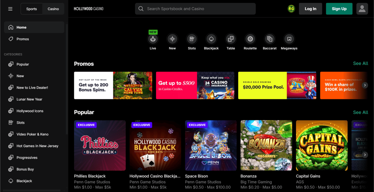Click the Home house icon in sidebar
Image resolution: width=374 pixels, height=192 pixels.
coord(11,27)
